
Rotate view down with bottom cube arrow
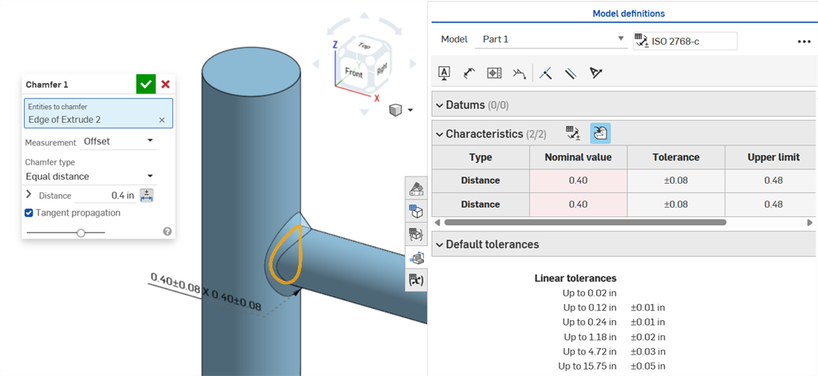(363, 113)
